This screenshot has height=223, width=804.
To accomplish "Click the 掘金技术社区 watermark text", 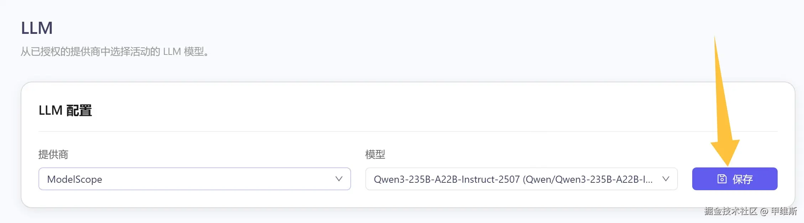I will pyautogui.click(x=731, y=211).
